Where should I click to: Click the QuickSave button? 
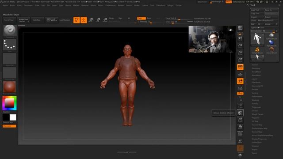(x=203, y=2)
